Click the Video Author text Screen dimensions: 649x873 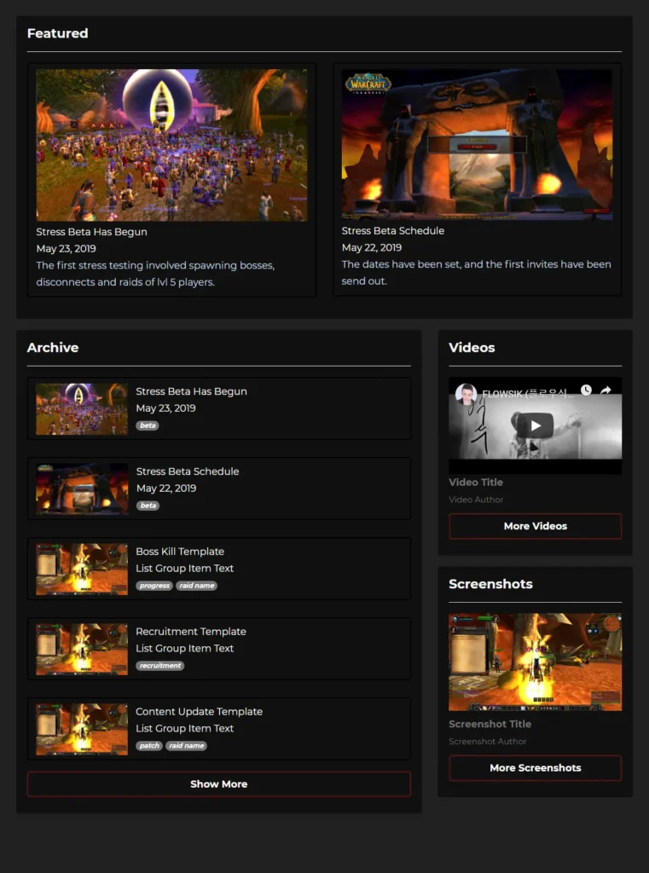click(x=476, y=500)
